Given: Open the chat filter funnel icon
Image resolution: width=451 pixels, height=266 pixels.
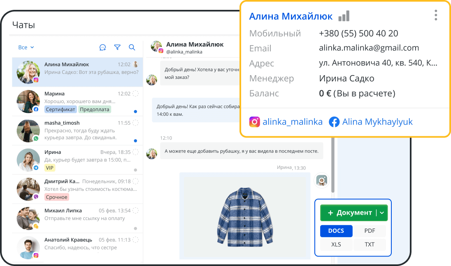Looking at the screenshot, I should [117, 47].
